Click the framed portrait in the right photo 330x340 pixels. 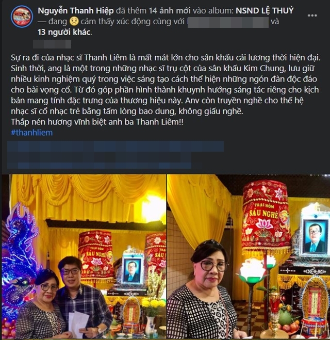pyautogui.click(x=315, y=236)
